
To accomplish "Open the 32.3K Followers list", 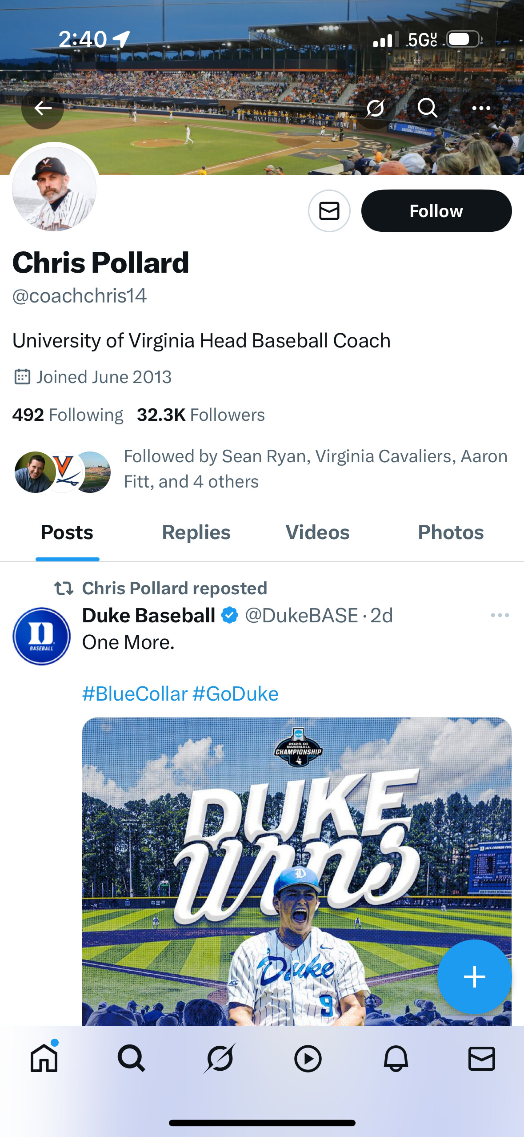I will click(x=200, y=415).
